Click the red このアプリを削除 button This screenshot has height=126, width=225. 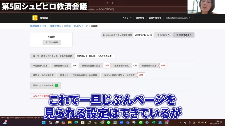[41, 96]
